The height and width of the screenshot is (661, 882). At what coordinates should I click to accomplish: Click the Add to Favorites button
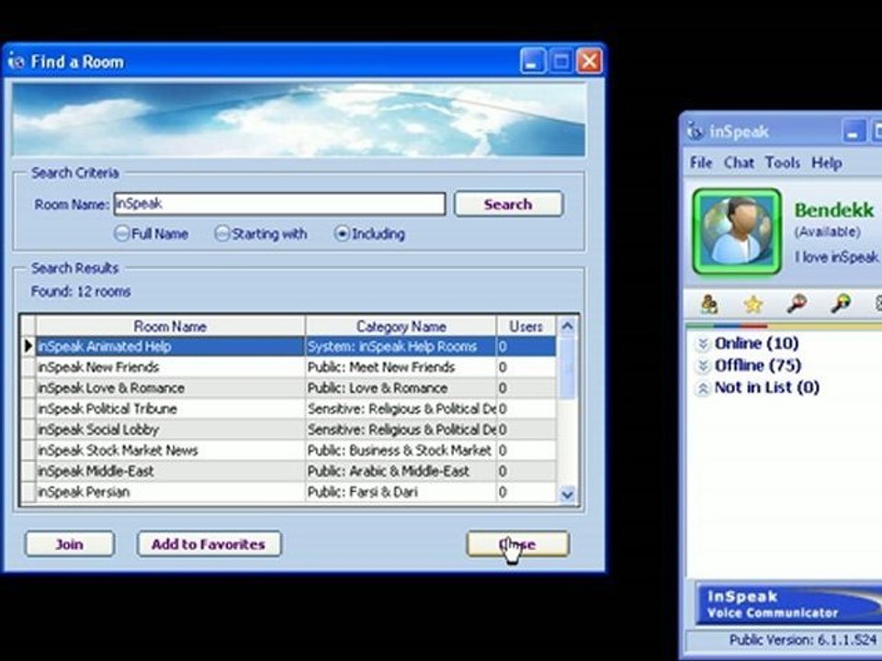point(209,544)
